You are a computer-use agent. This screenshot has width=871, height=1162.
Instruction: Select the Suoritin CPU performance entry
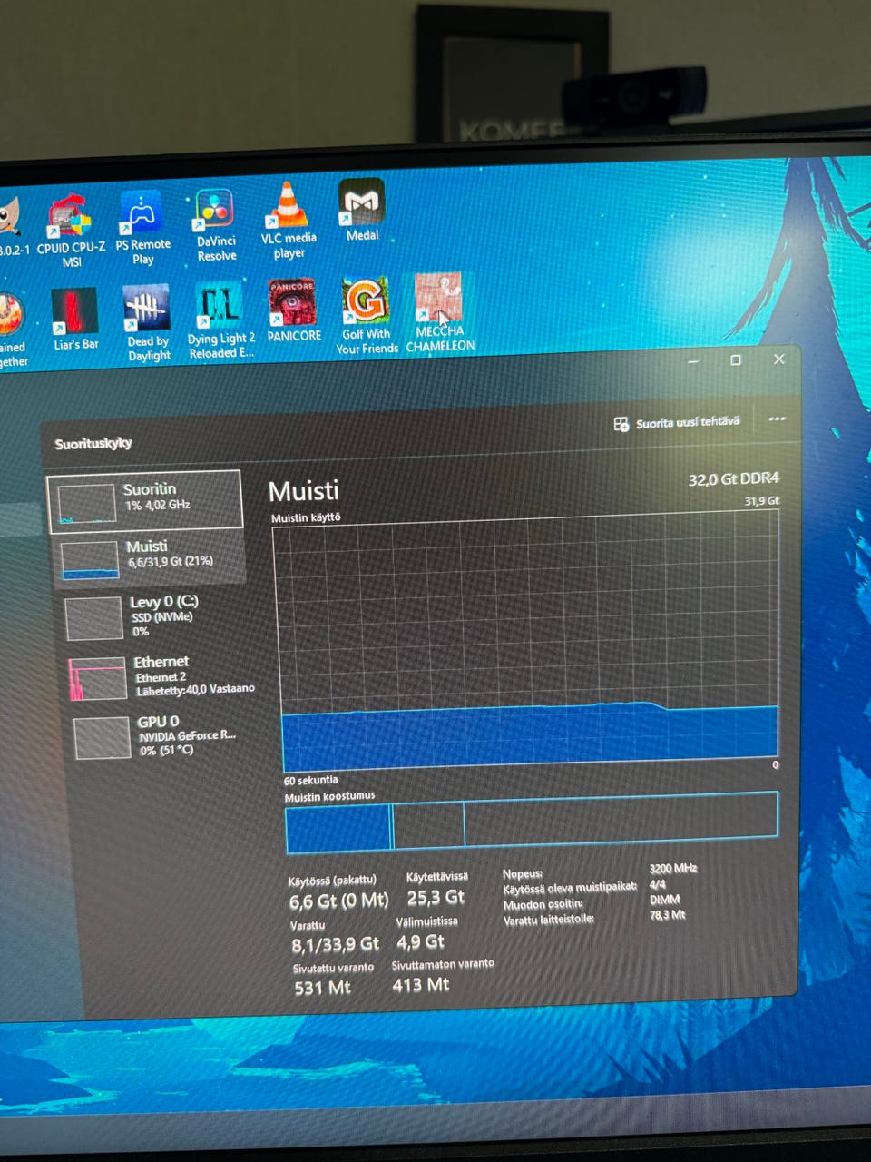[145, 500]
